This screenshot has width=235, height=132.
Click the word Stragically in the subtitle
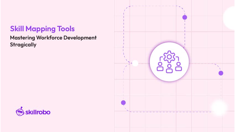coord(23,45)
